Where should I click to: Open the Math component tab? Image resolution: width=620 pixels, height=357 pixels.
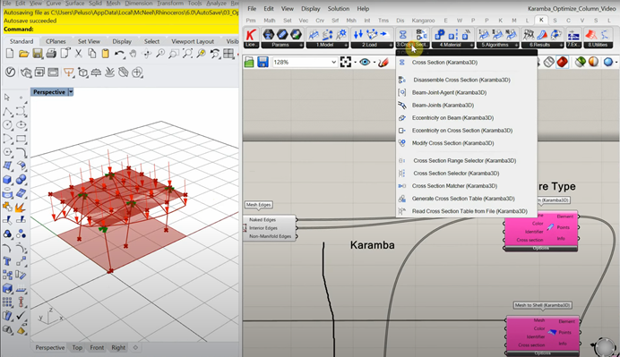click(270, 21)
